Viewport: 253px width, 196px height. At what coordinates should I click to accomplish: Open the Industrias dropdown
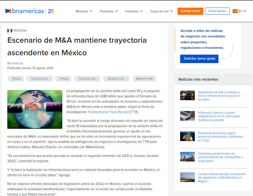tap(134, 11)
